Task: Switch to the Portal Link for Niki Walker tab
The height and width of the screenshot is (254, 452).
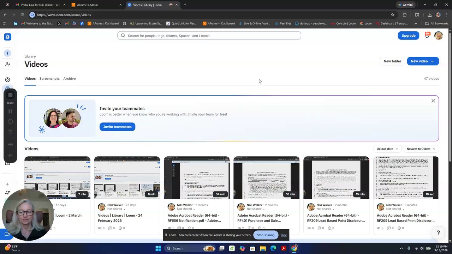Action: (x=40, y=5)
